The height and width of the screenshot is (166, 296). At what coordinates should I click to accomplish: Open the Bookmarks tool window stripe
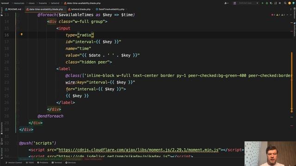point(2,128)
